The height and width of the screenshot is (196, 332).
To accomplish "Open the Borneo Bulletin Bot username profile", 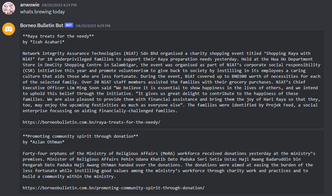I will (x=42, y=25).
